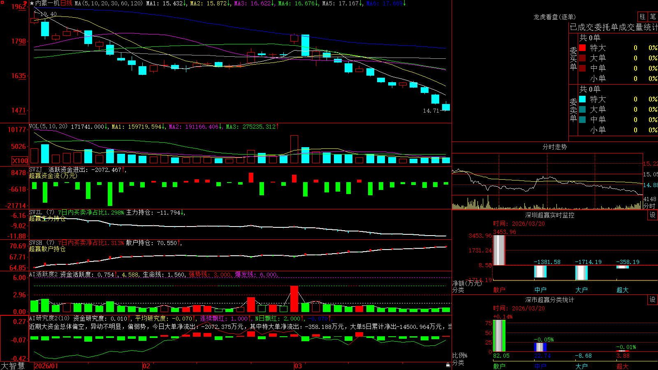This screenshot has height=370, width=658.
Task: Click the 19.40 high price annotation
Action: (49, 14)
